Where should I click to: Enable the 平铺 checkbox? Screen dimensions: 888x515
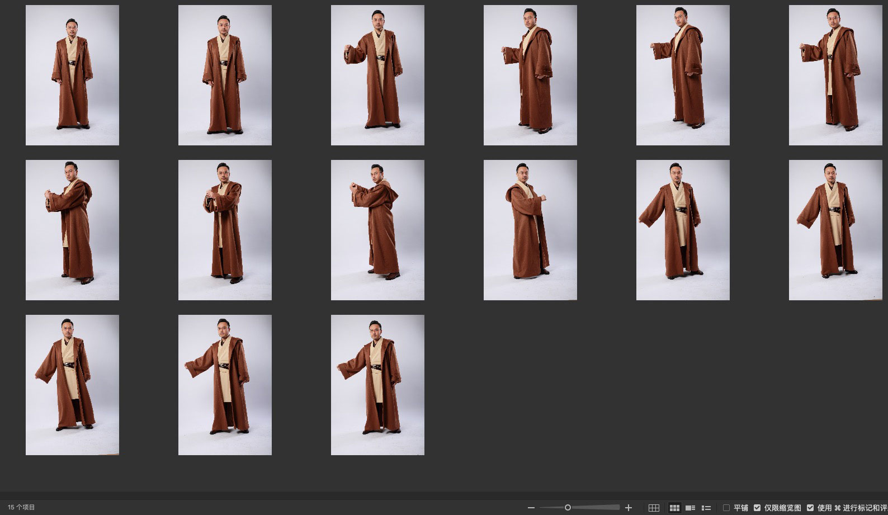[726, 508]
